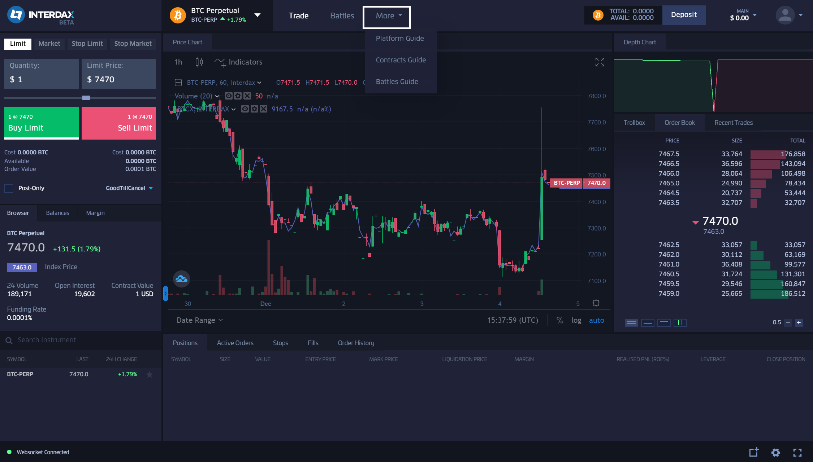
Task: Enter fullscreen mode from the footer
Action: coord(797,452)
